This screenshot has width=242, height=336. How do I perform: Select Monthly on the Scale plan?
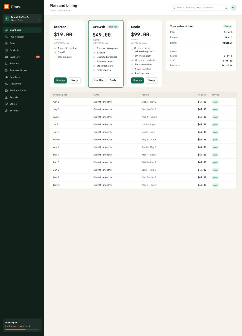[137, 80]
